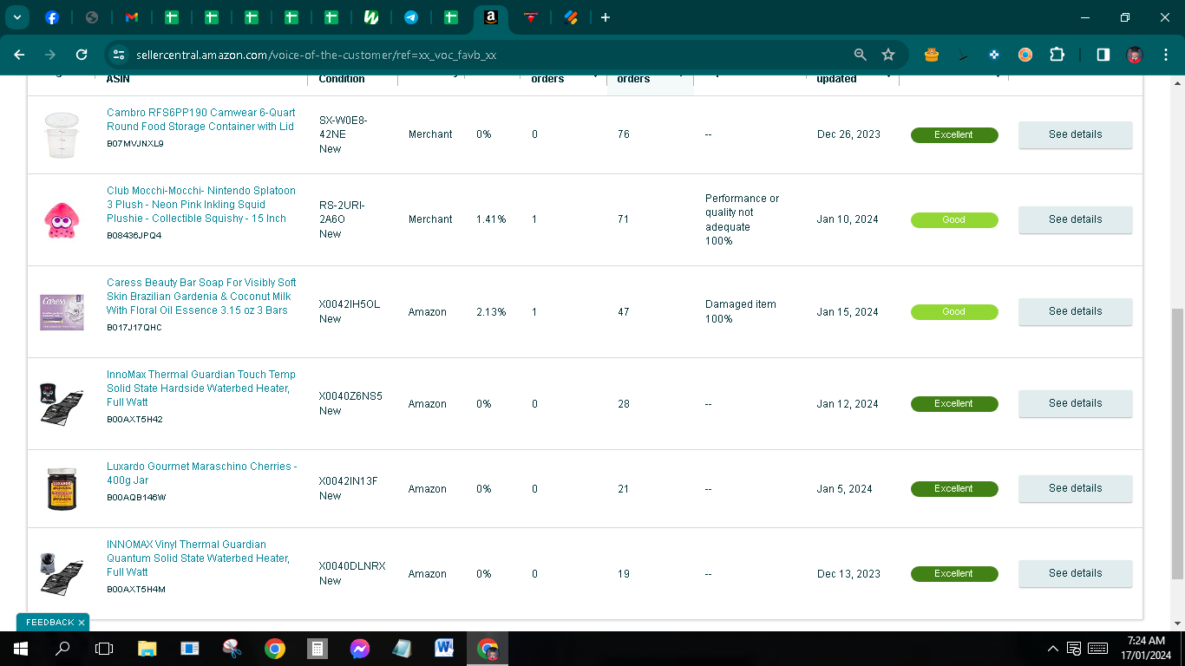Click the pink squid plush thumbnail

tap(62, 220)
